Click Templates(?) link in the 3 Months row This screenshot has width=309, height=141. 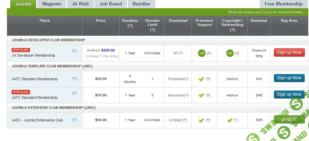click(x=178, y=79)
